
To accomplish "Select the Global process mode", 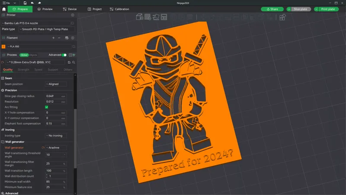I will pyautogui.click(x=24, y=55).
